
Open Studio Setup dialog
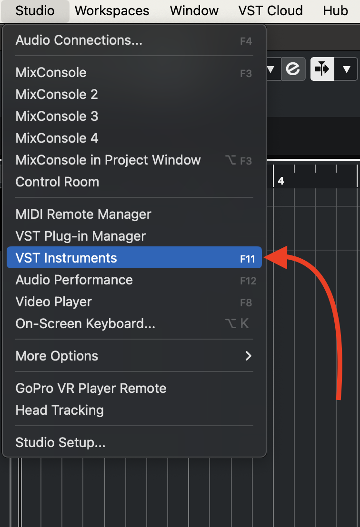click(60, 442)
